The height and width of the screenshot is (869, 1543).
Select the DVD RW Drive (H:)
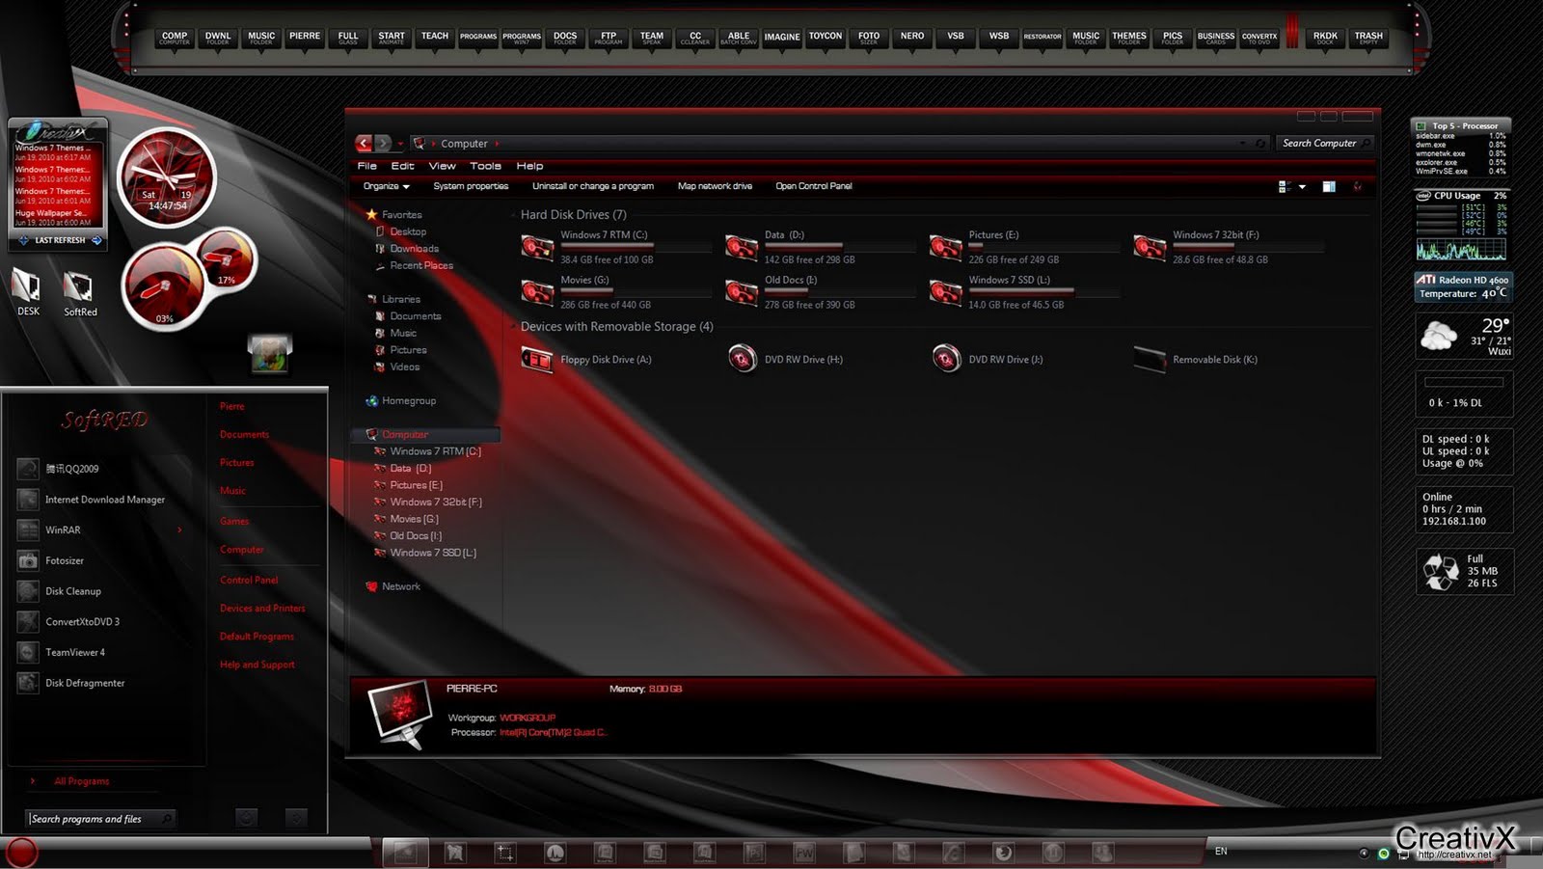pyautogui.click(x=786, y=360)
